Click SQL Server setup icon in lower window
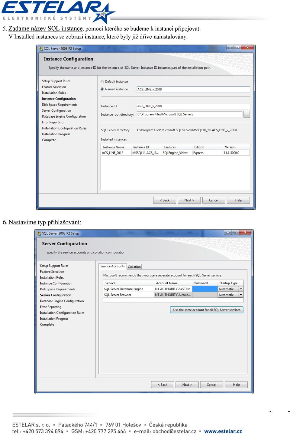Image resolution: width=290 pixels, height=438 pixels. 39,234
